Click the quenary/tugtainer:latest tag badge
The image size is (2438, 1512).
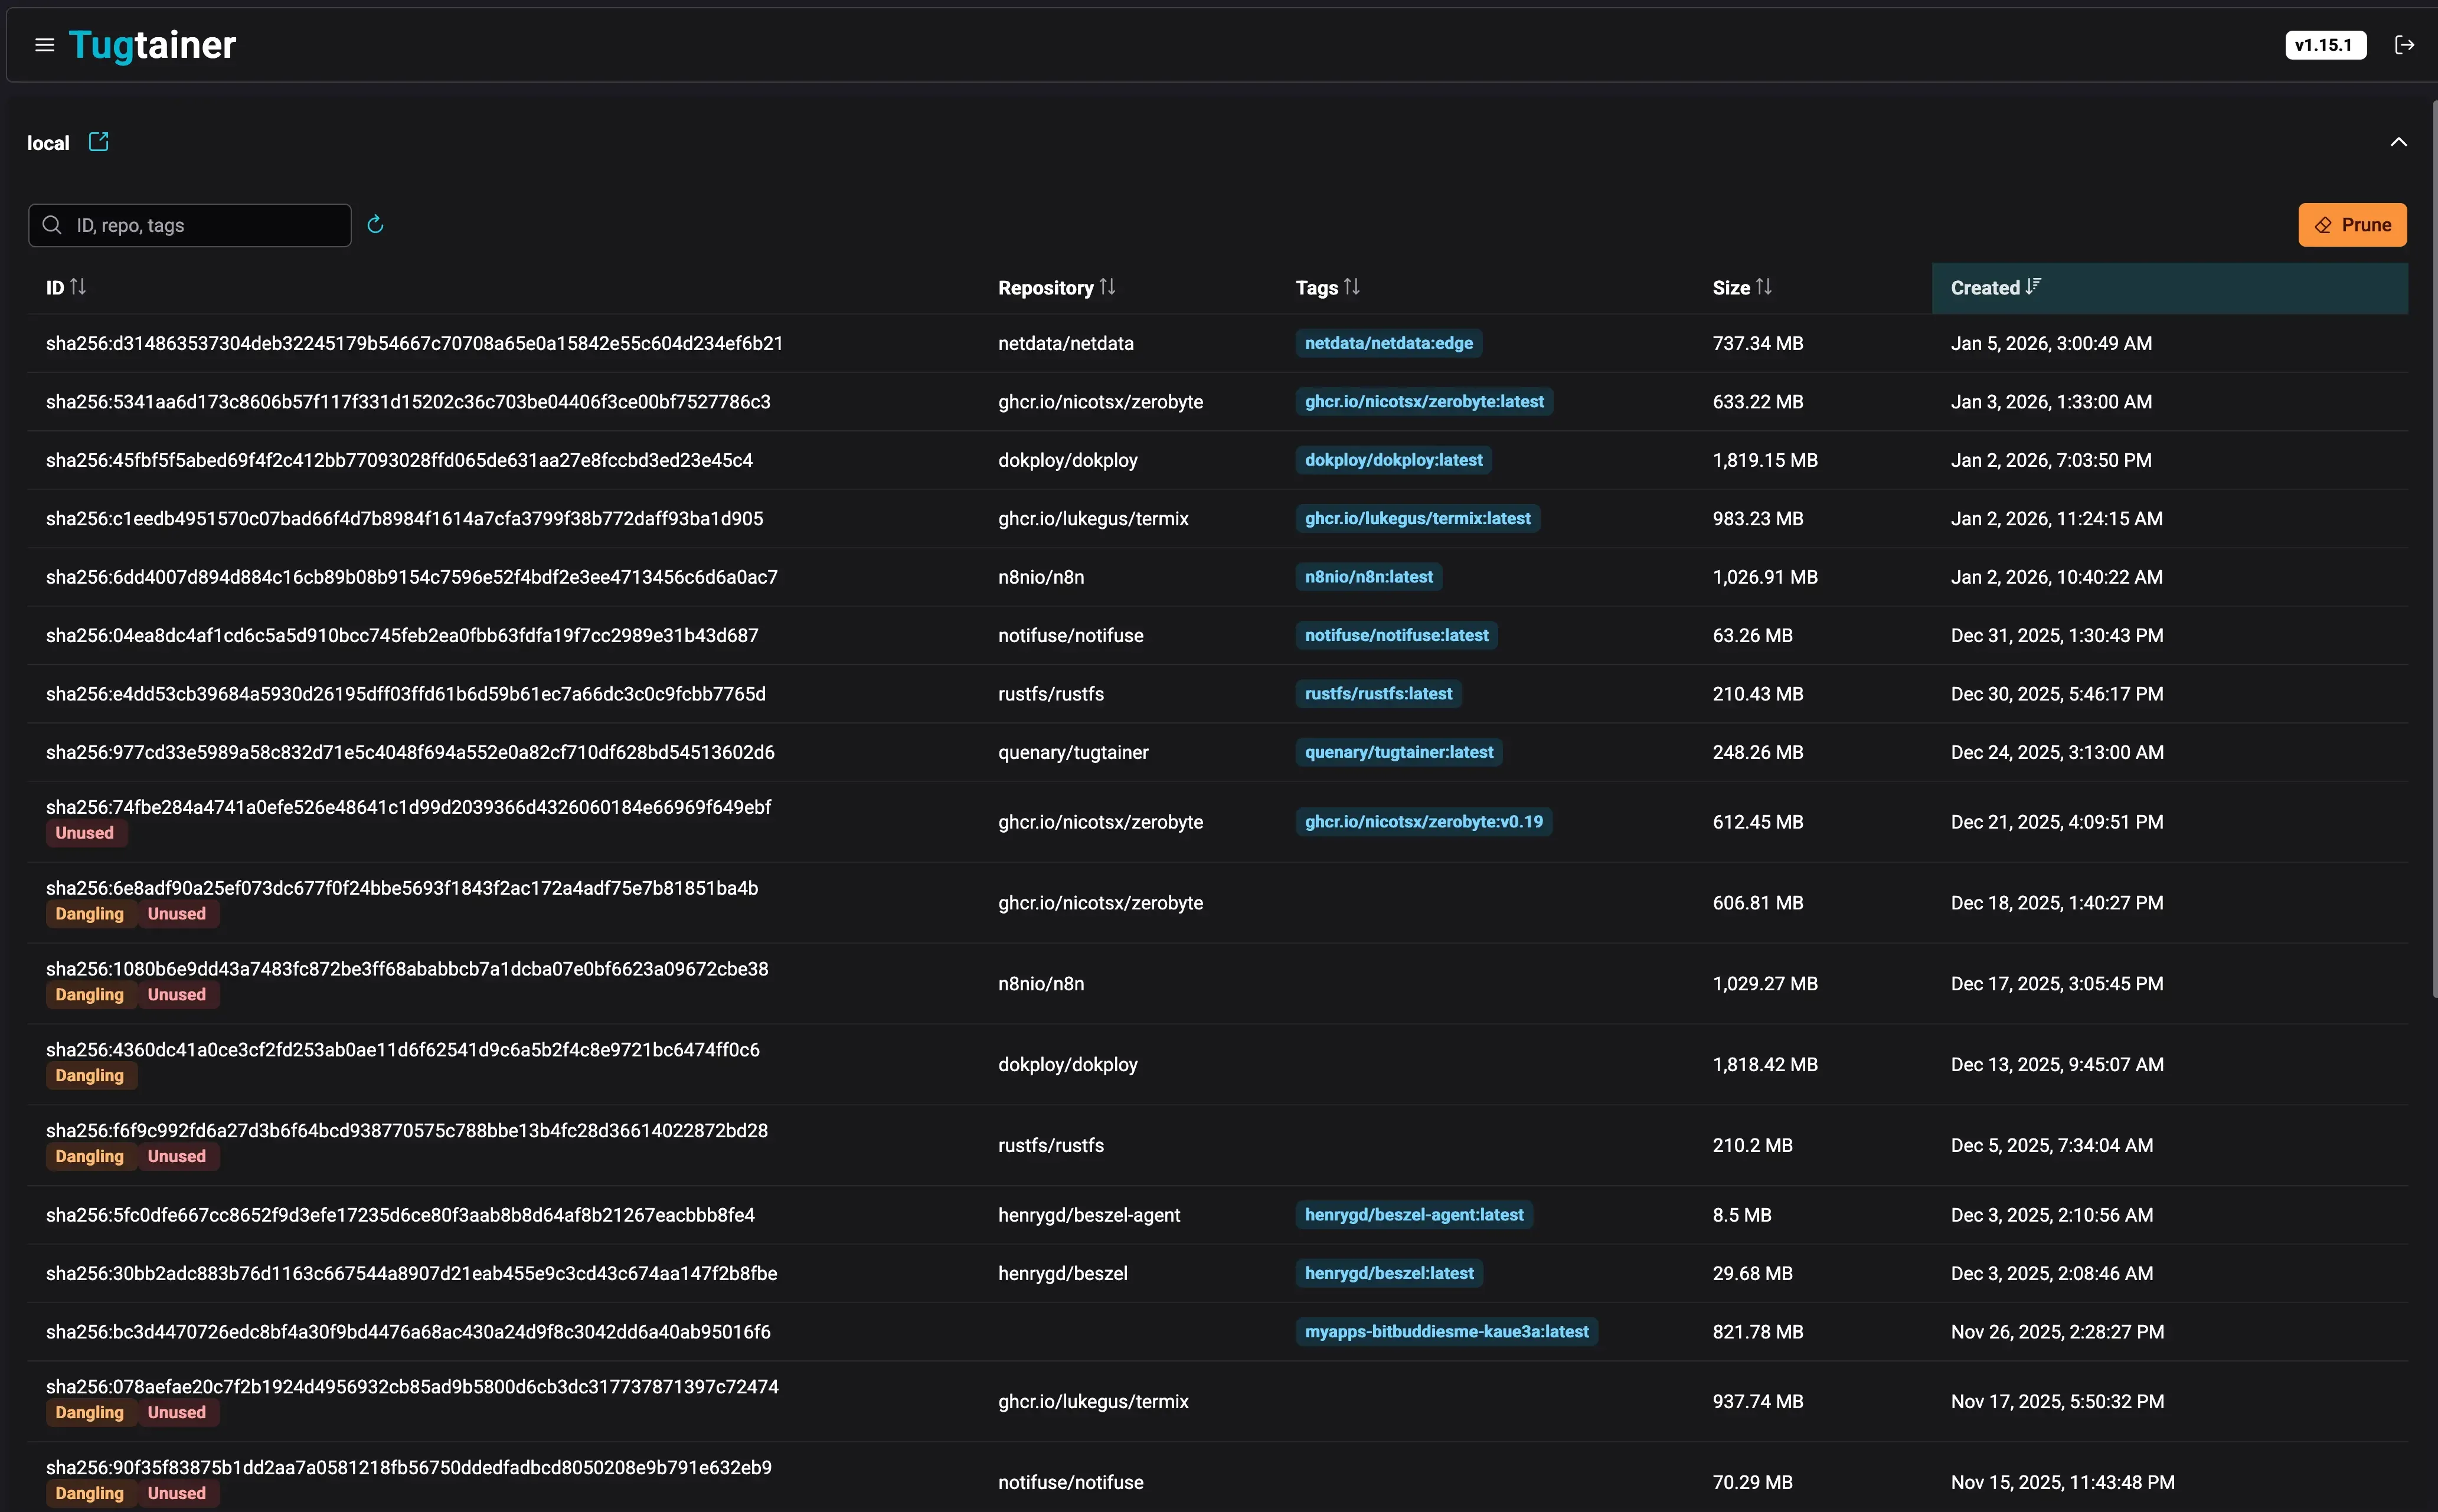[1398, 751]
